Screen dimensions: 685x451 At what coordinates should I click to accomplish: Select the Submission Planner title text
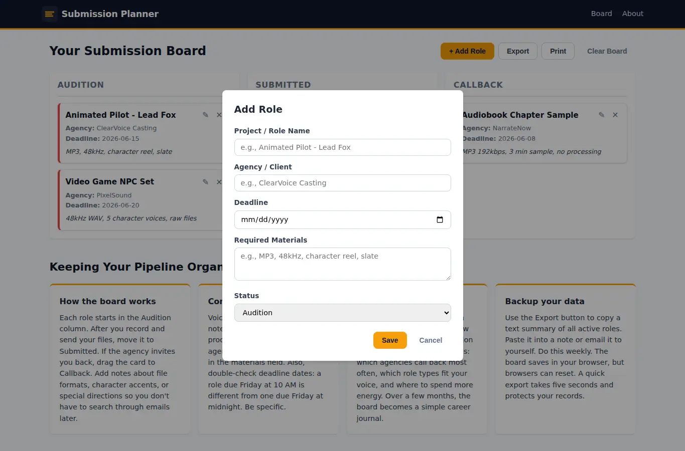pyautogui.click(x=110, y=14)
